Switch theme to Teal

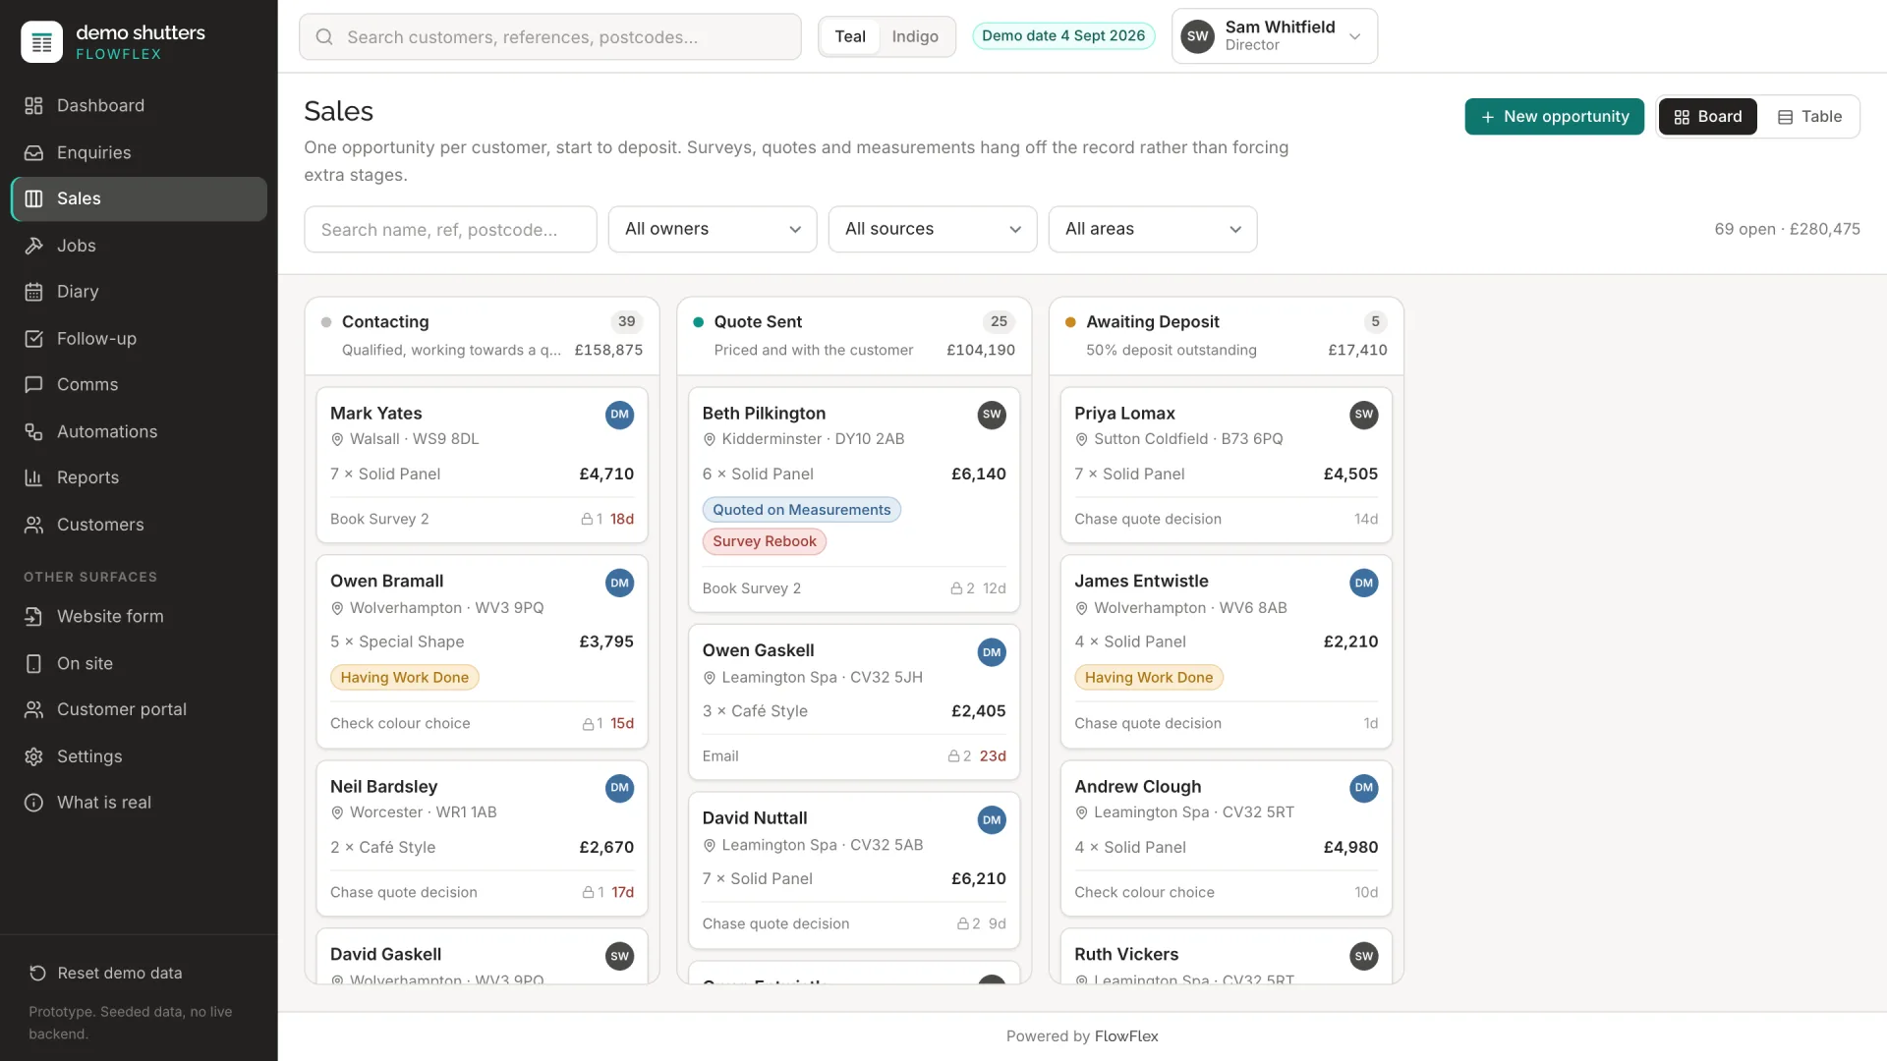pos(850,36)
